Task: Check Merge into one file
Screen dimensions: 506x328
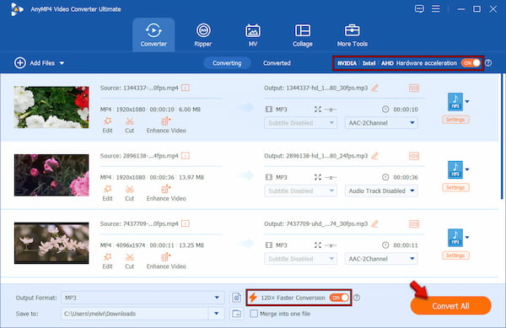Action: tap(254, 313)
